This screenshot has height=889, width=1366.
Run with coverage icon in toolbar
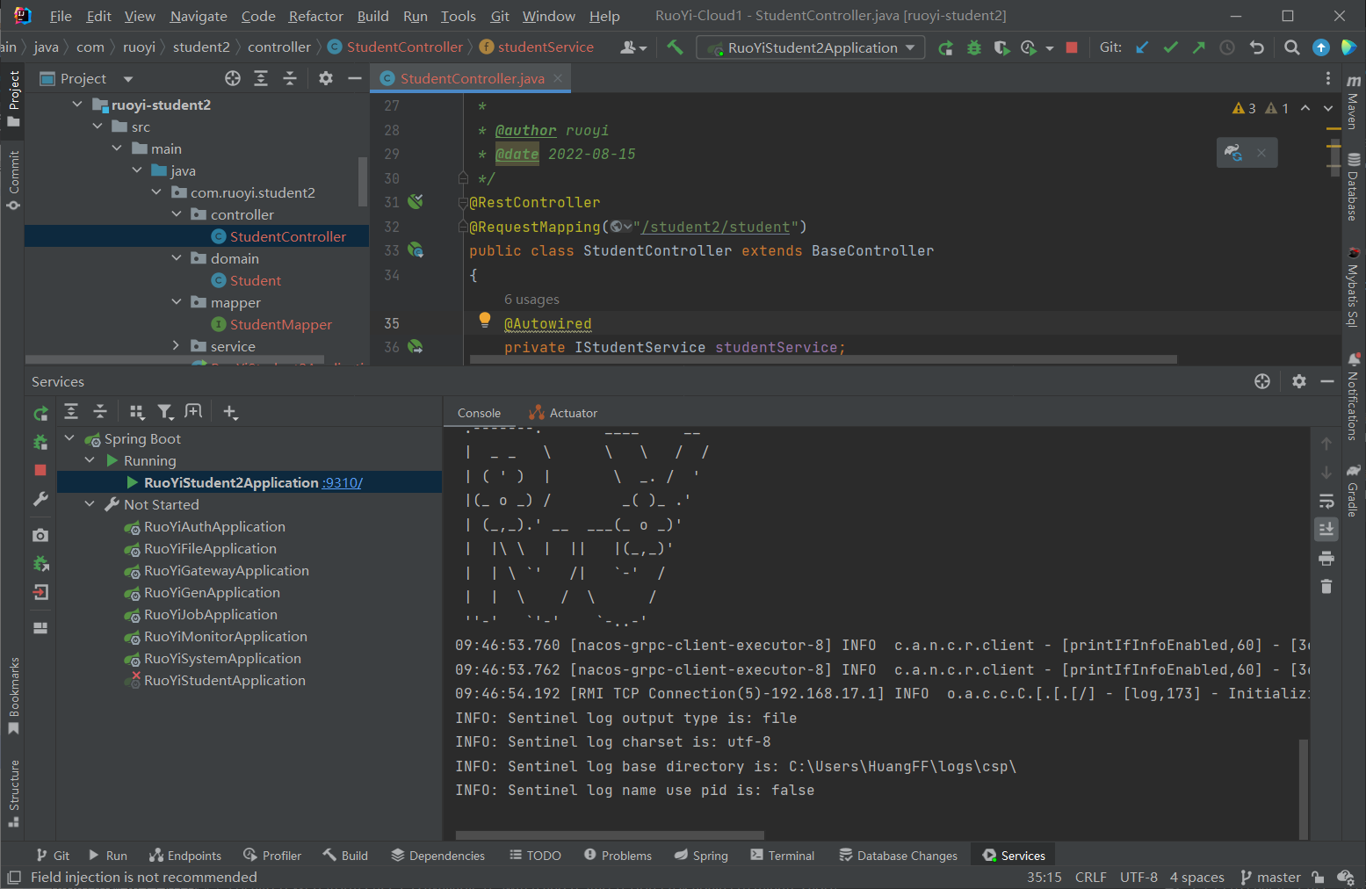pyautogui.click(x=1001, y=47)
